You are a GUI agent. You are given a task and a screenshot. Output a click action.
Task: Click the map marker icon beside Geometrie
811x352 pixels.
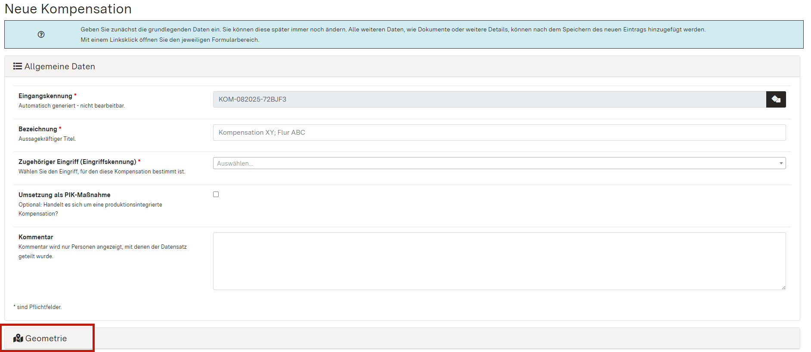(18, 338)
